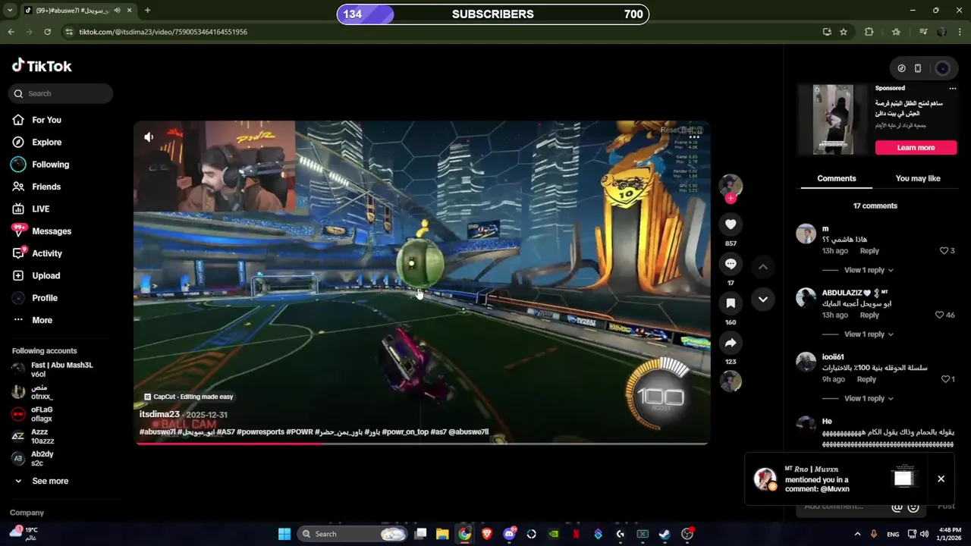
Task: Open the Friends page
Action: [x=36, y=187]
